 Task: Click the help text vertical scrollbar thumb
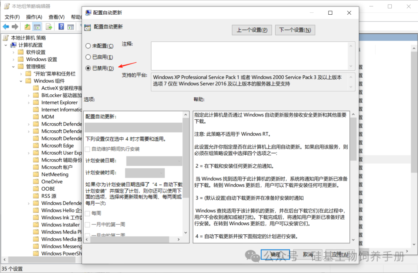pyautogui.click(x=353, y=139)
